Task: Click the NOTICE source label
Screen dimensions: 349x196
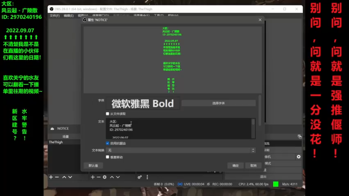Action: point(63,128)
